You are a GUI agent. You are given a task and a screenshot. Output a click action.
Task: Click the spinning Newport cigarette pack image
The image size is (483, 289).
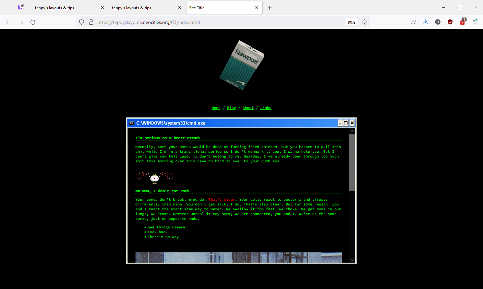pos(242,65)
